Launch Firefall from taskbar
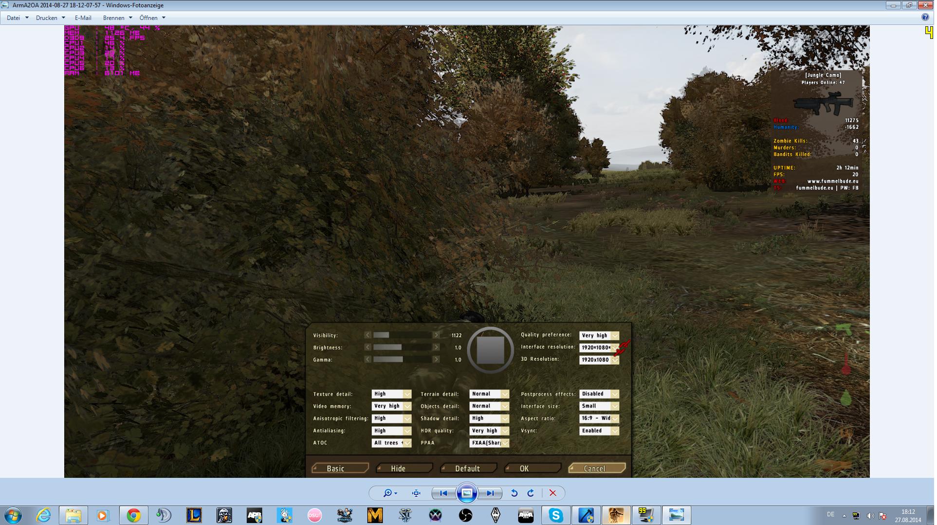 [x=345, y=515]
